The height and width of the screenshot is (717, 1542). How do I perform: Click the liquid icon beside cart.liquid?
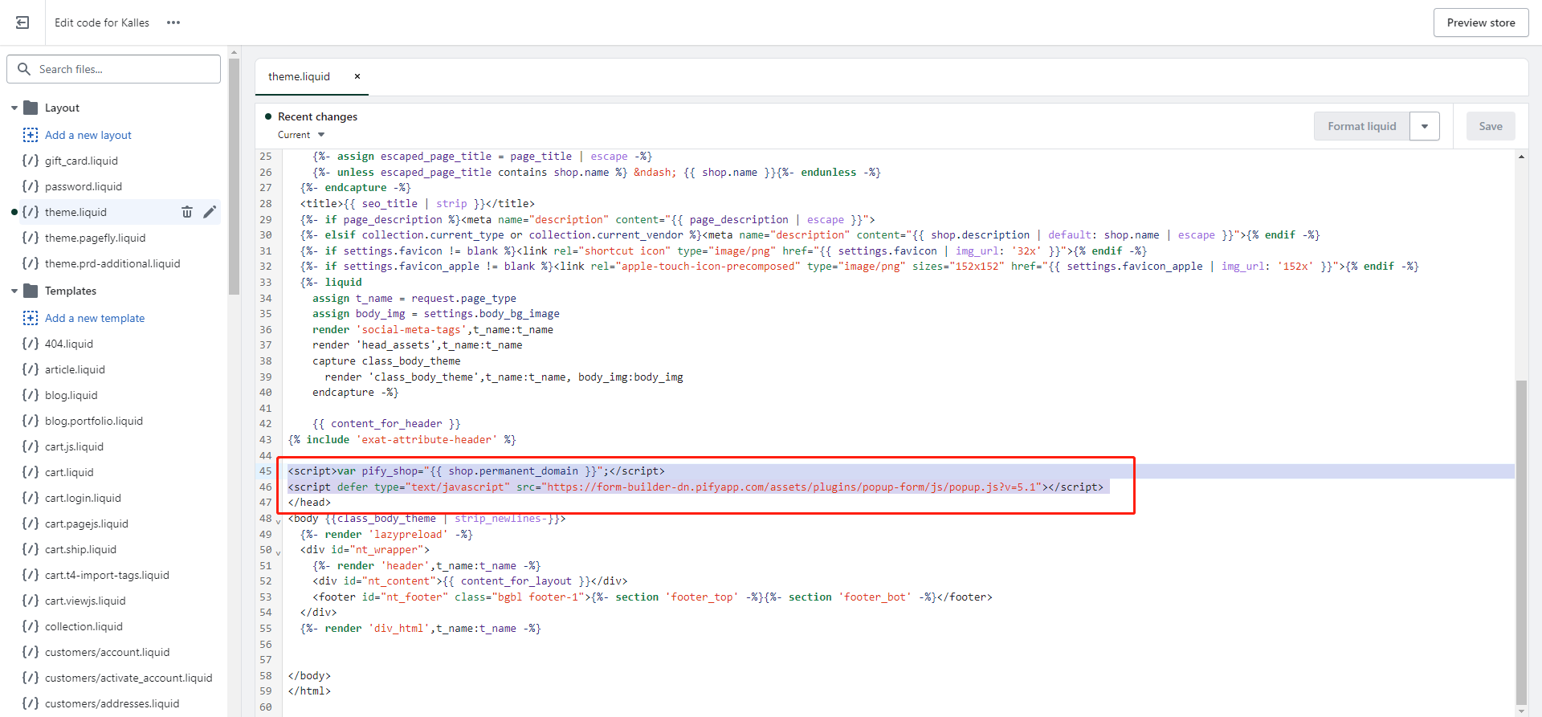coord(31,472)
